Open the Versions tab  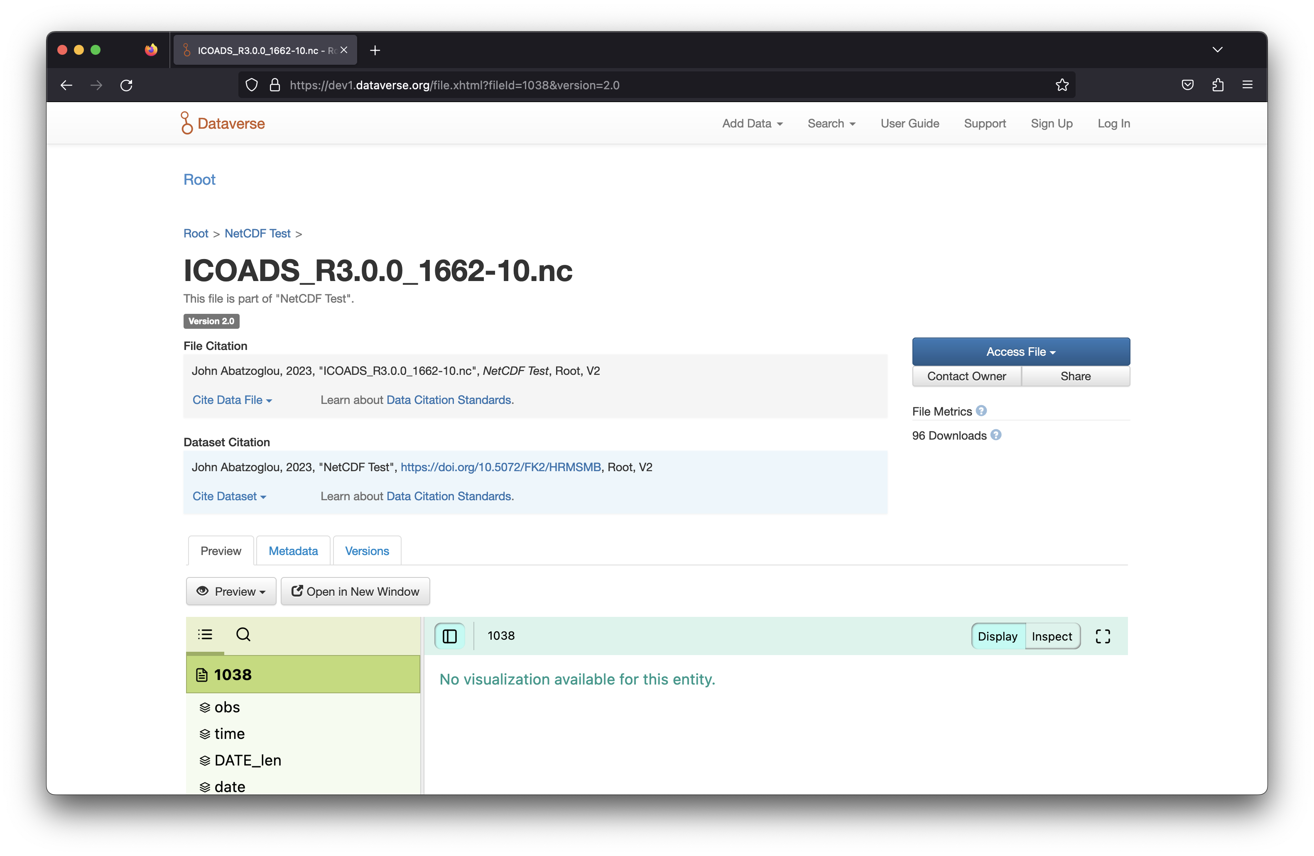(x=367, y=551)
